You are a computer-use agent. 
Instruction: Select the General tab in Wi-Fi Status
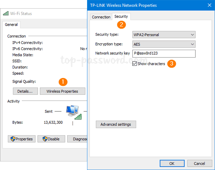[x=11, y=25]
